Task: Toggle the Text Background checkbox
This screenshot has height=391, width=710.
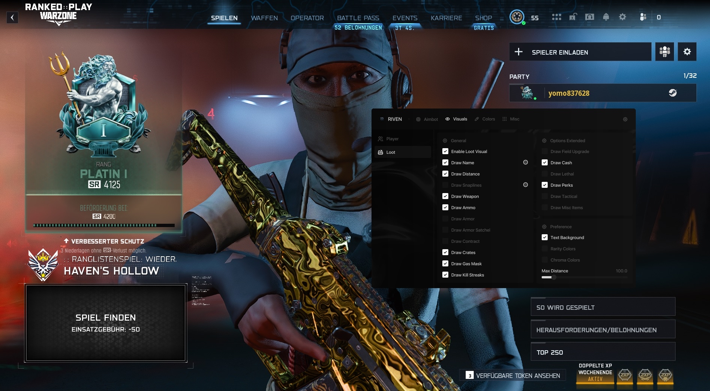Action: [x=545, y=237]
